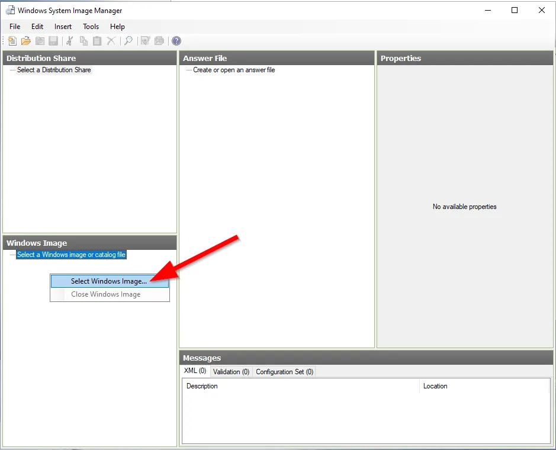
Task: Click the Close Windows Image context entry
Action: click(x=110, y=294)
